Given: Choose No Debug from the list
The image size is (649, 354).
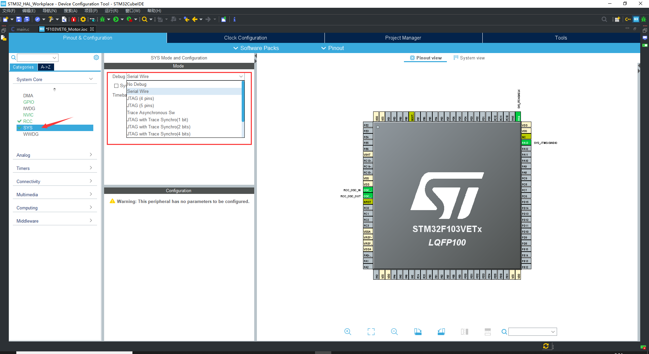Looking at the screenshot, I should [x=184, y=84].
